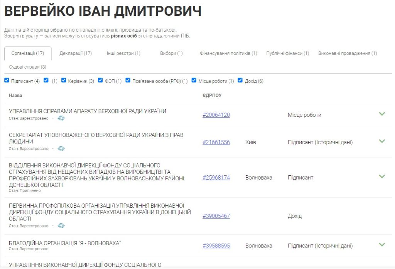Follow the #25968174 ЄДРПОУ link
The image size is (395, 269).
216,178
